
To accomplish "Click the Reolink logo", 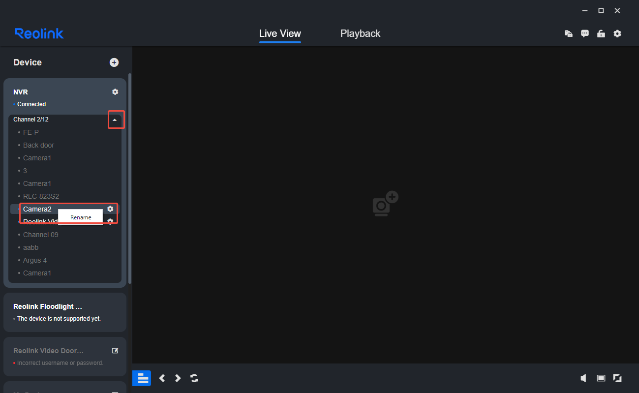I will (39, 33).
